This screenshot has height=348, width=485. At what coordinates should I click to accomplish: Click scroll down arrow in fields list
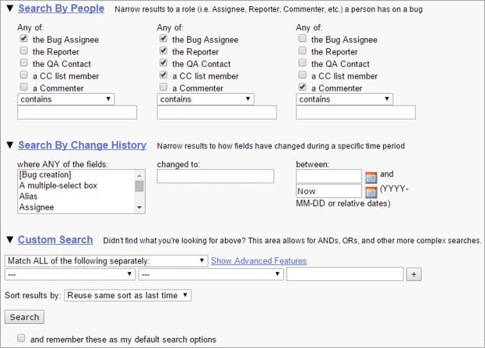pos(139,207)
